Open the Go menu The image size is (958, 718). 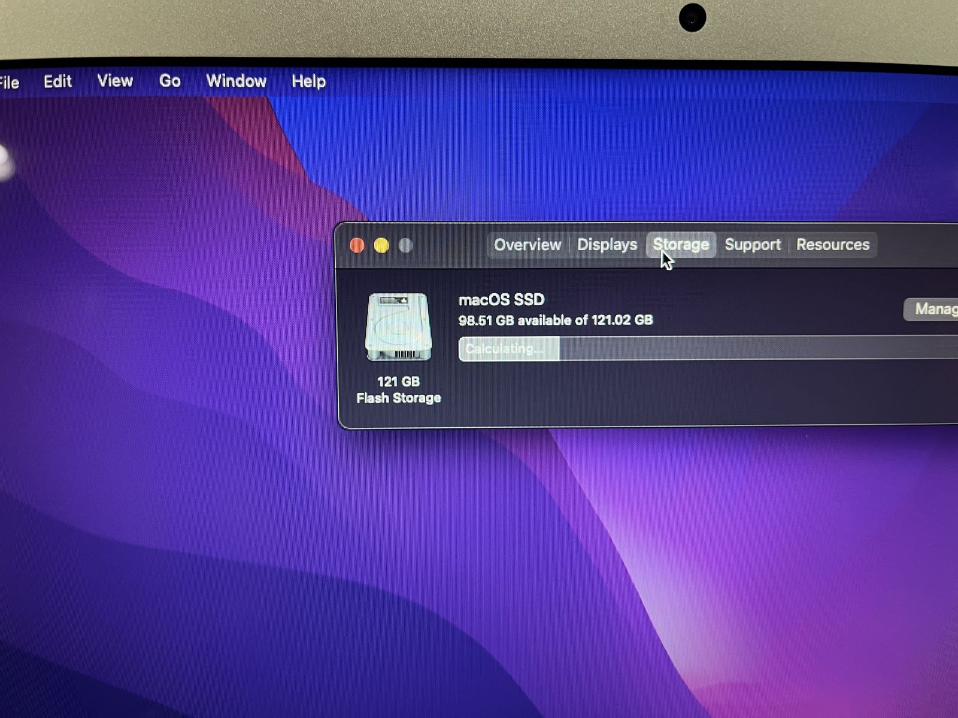(x=170, y=81)
